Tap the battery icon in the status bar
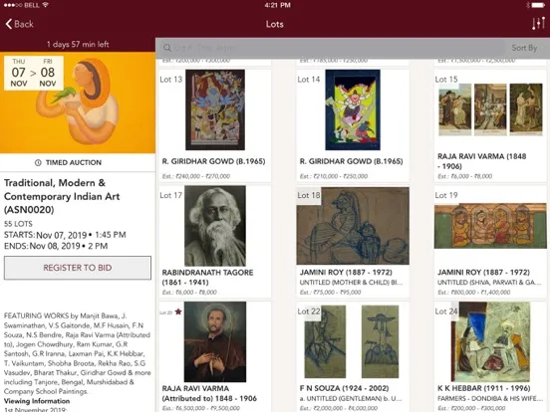 pos(538,5)
